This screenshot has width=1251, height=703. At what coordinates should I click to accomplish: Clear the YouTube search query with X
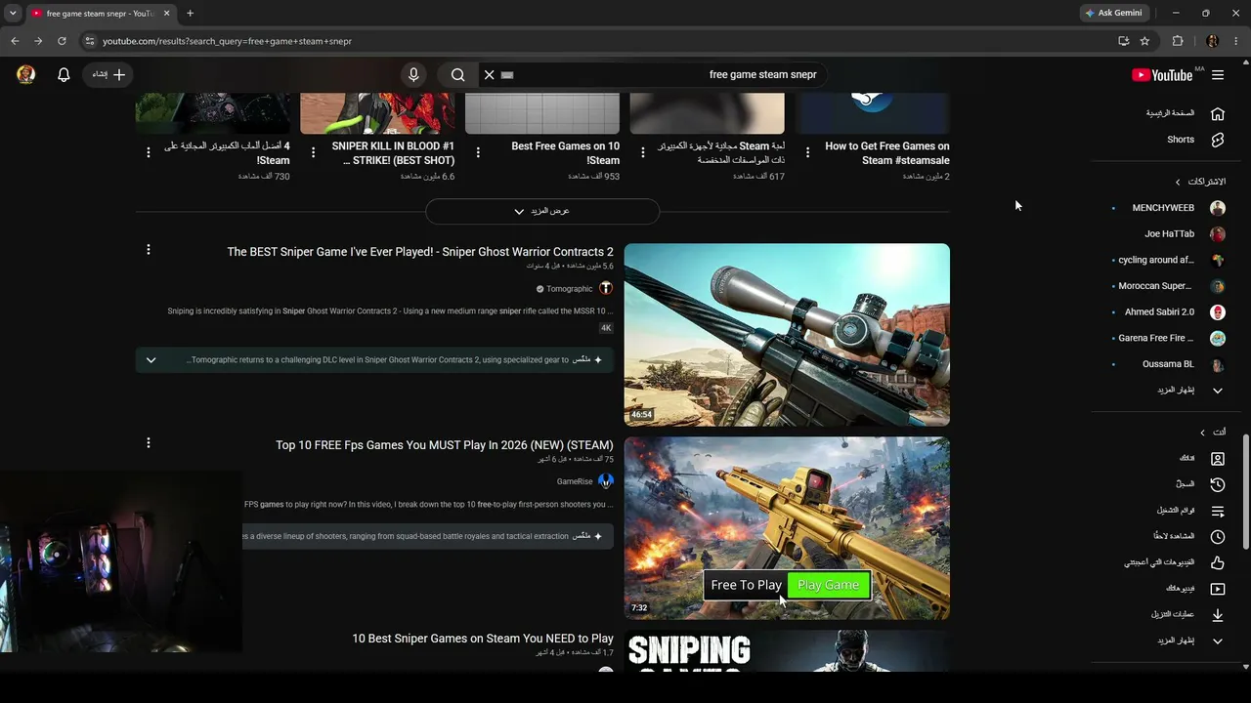[x=489, y=74]
